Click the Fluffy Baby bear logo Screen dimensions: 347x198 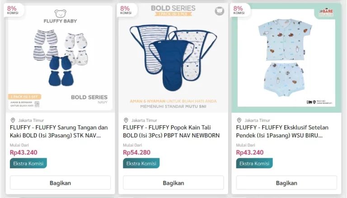click(x=60, y=14)
